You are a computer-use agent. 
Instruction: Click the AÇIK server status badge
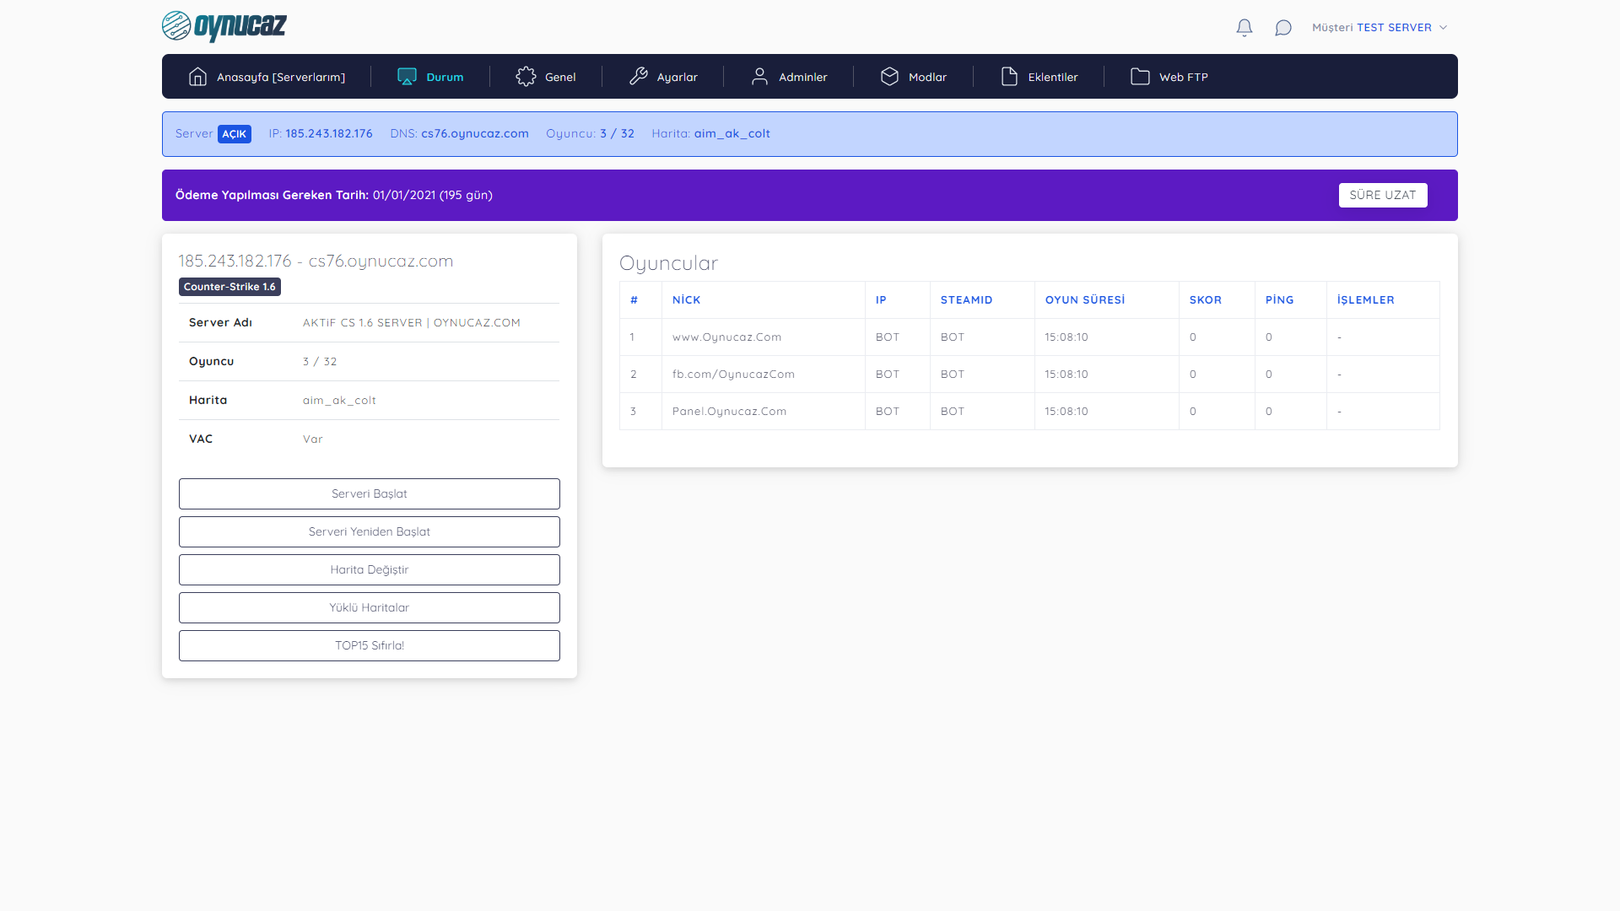(235, 134)
